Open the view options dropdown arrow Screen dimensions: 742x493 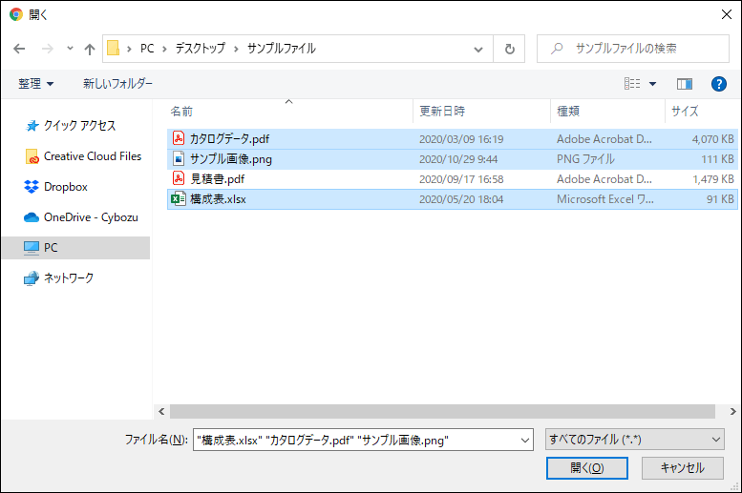(653, 84)
